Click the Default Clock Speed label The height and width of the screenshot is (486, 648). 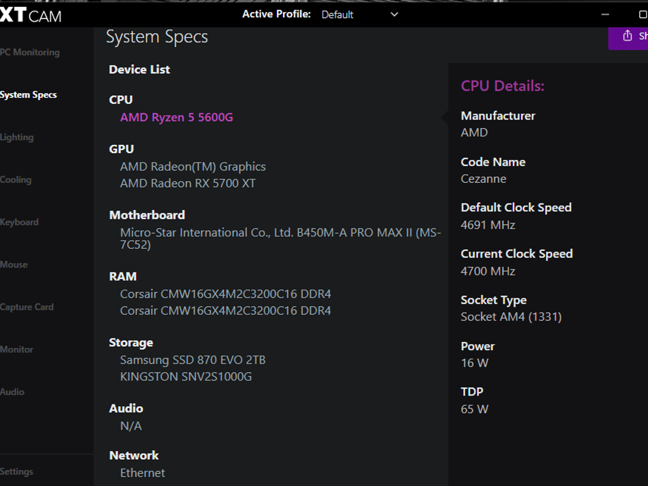tap(516, 208)
